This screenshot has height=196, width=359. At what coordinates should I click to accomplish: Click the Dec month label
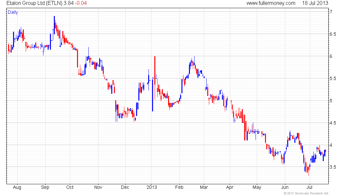[x=125, y=187]
